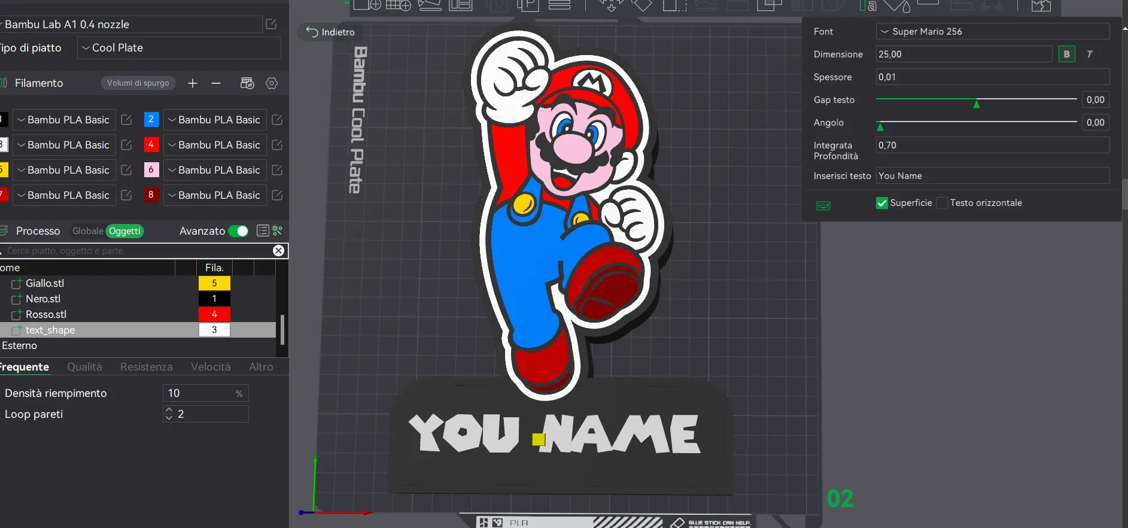Click the red filament 4 color swatch
This screenshot has height=528, width=1128.
[151, 145]
